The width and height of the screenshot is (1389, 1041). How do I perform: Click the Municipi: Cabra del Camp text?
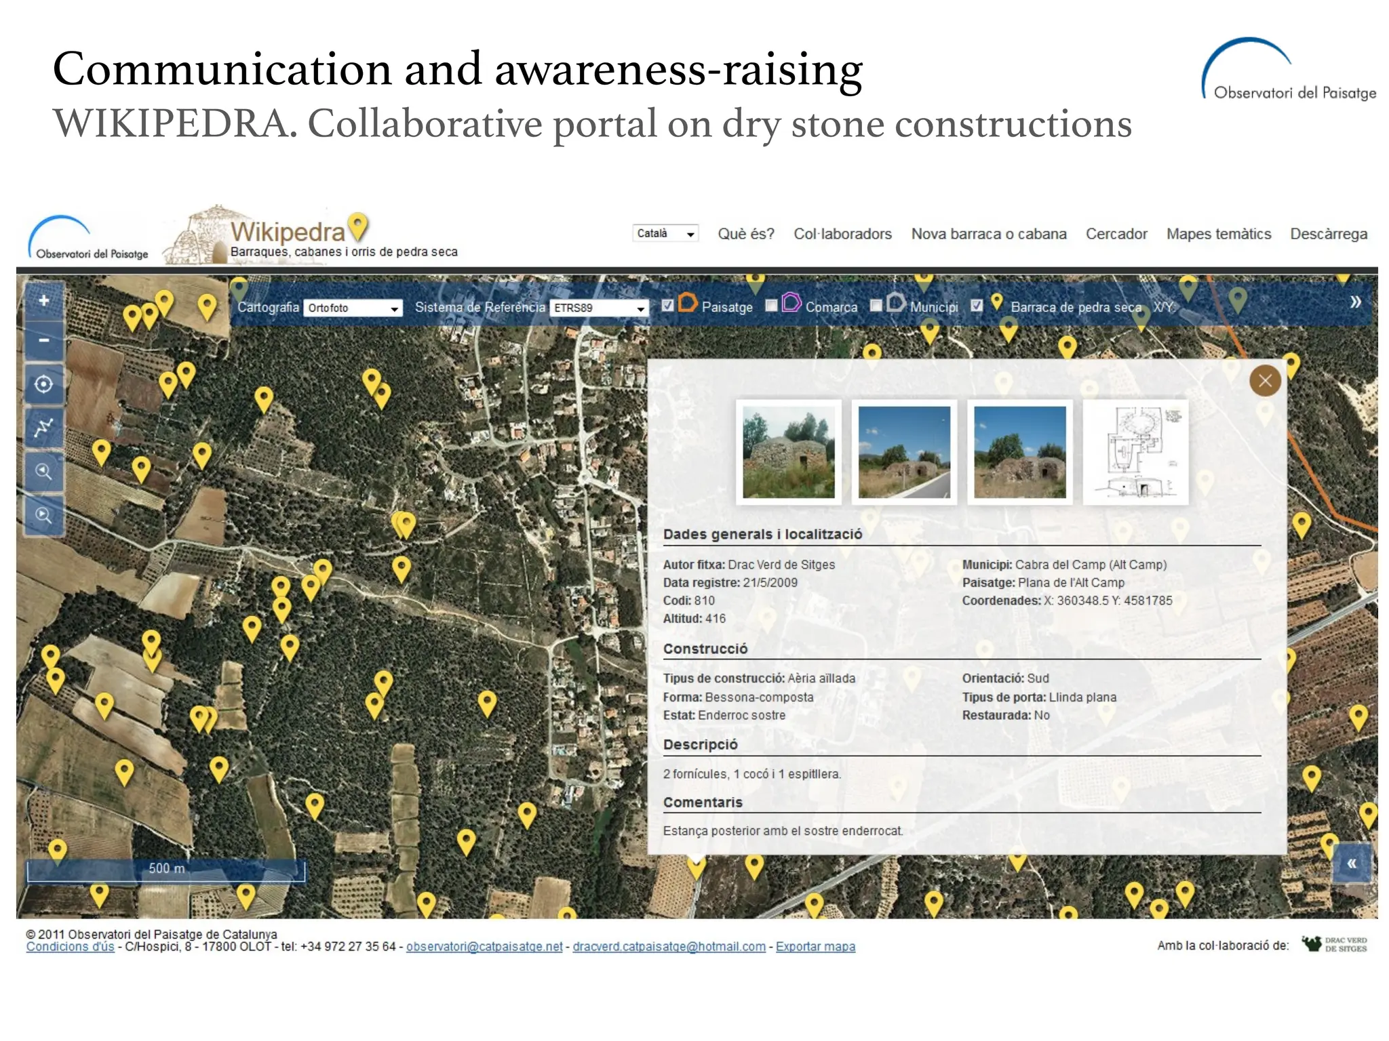coord(1064,565)
